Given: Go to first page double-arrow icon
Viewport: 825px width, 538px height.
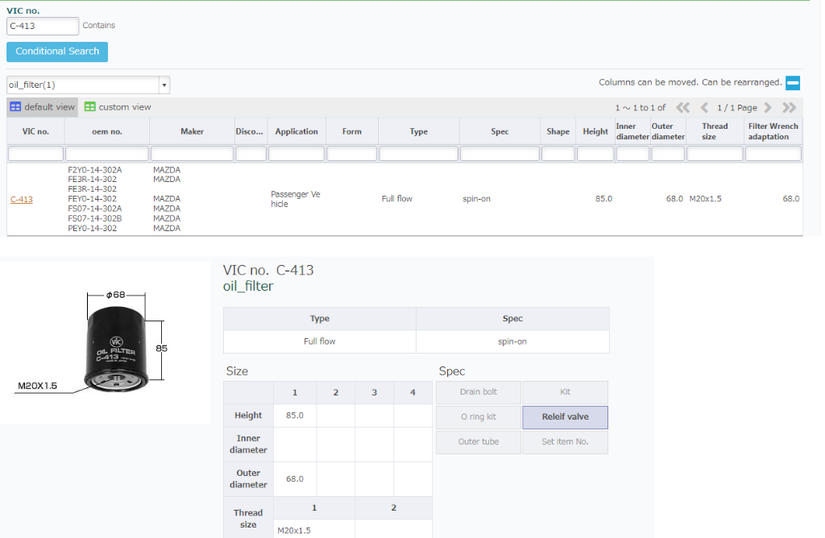Looking at the screenshot, I should (682, 108).
